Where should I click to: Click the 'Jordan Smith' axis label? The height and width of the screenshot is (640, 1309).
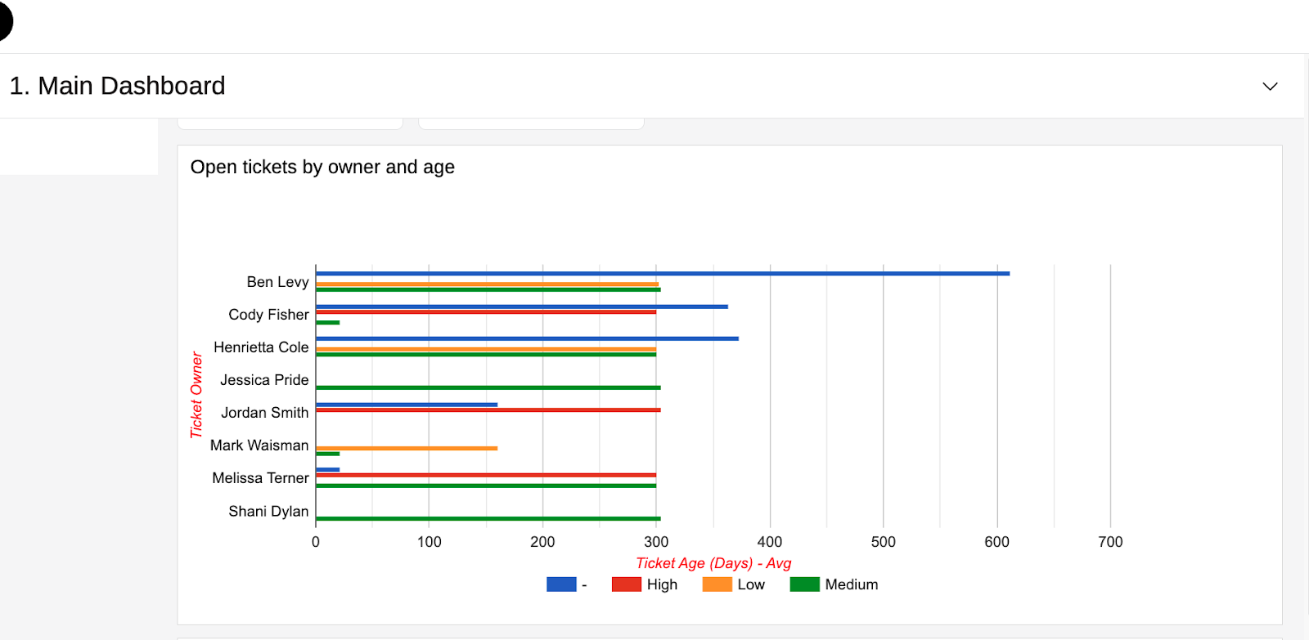tap(265, 413)
